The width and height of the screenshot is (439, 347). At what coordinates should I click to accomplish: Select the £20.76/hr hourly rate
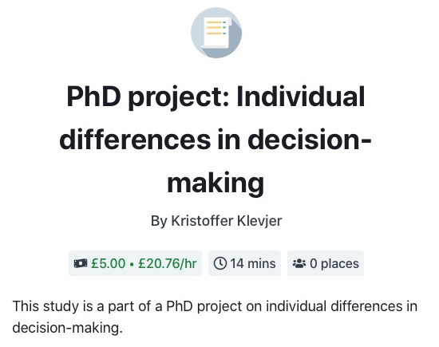click(168, 263)
